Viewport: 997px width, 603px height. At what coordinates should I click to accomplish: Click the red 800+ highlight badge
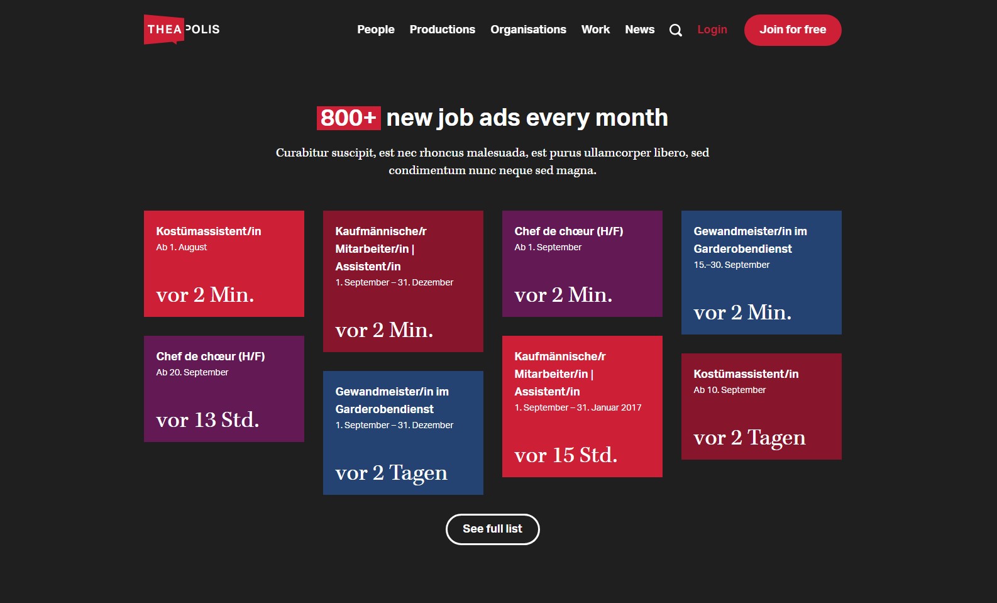point(348,118)
